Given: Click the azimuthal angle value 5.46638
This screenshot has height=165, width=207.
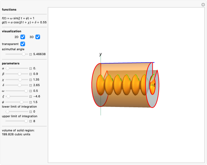Looking at the screenshot, I should pyautogui.click(x=40, y=54).
